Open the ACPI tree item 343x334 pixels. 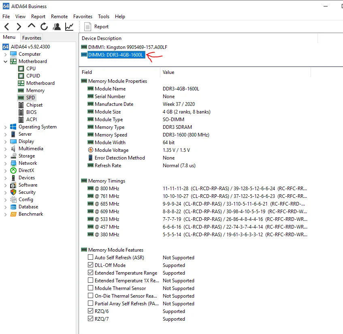[32, 119]
